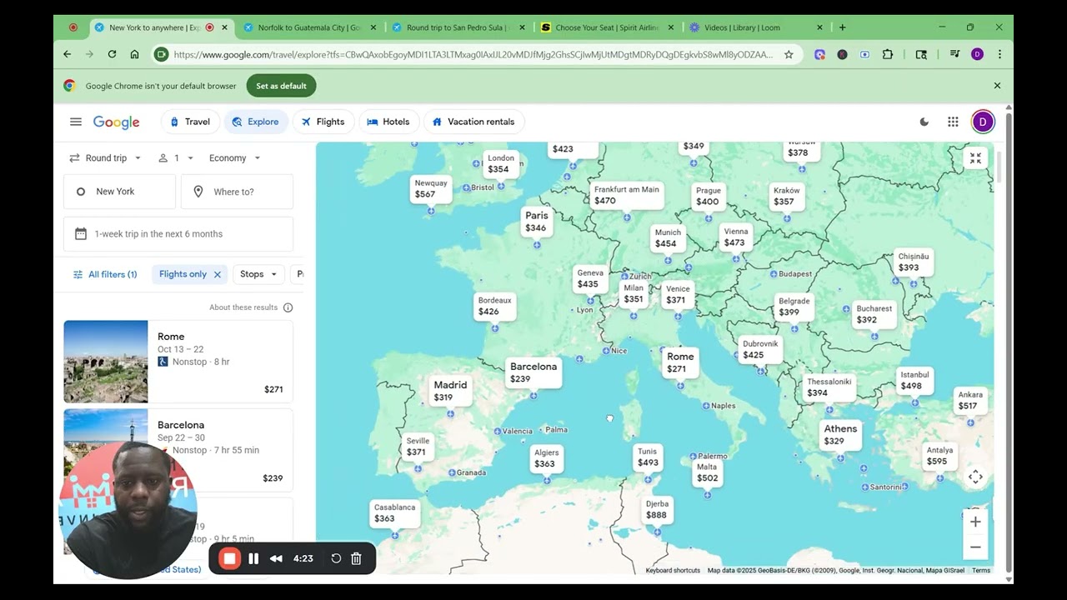The height and width of the screenshot is (600, 1067).
Task: Exit fullscreen map with the collapse icon
Action: (975, 158)
